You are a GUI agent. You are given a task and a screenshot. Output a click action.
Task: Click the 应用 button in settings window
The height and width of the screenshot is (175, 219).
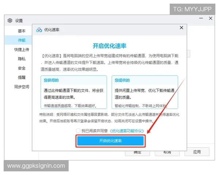point(197,152)
